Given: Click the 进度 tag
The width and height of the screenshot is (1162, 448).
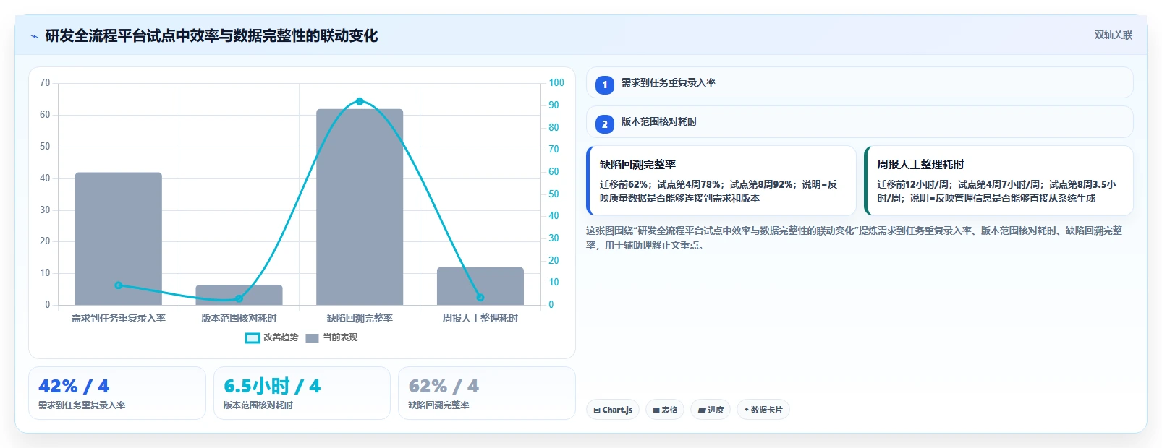Looking at the screenshot, I should pos(711,410).
